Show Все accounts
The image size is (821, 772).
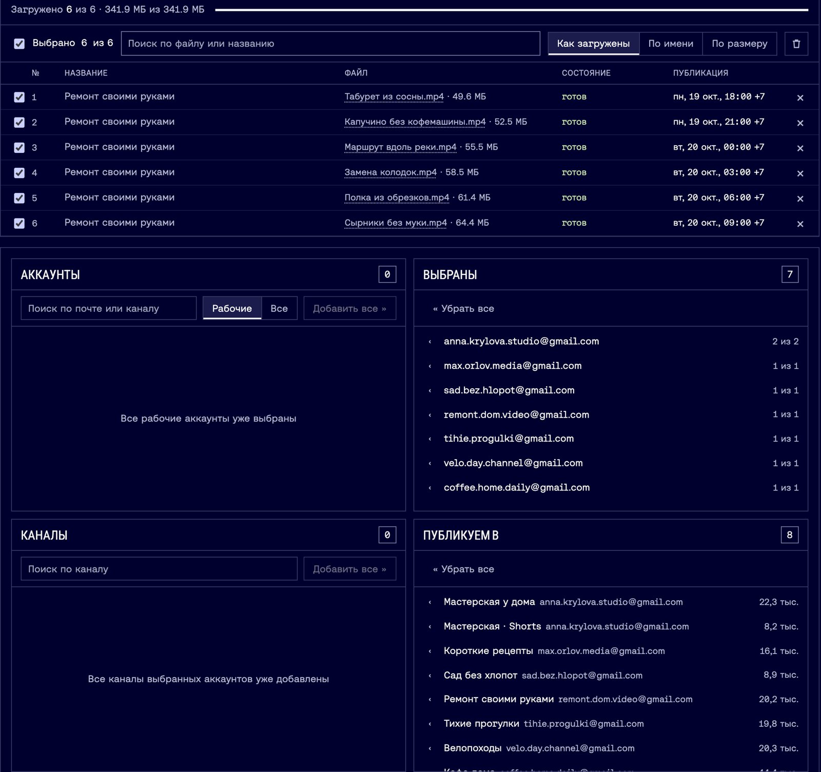point(279,308)
